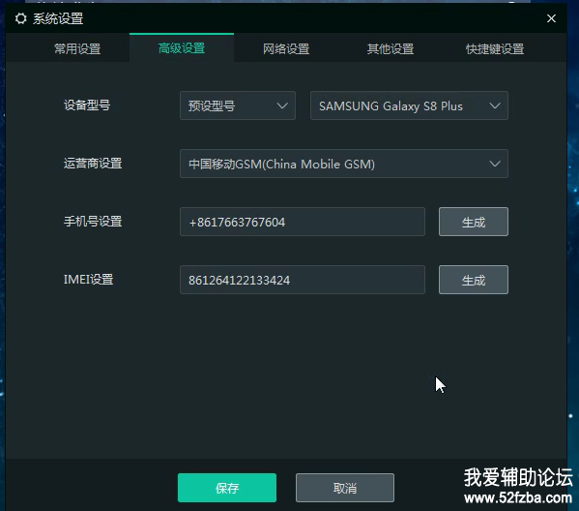Viewport: 579px width, 511px height.
Task: Select the 高级设置 tab
Action: click(x=182, y=48)
